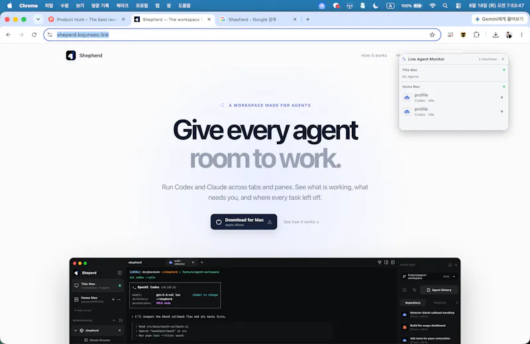Click the refresh icon in Worktree panel
Screen dimensions: 530x344
(x=450, y=265)
